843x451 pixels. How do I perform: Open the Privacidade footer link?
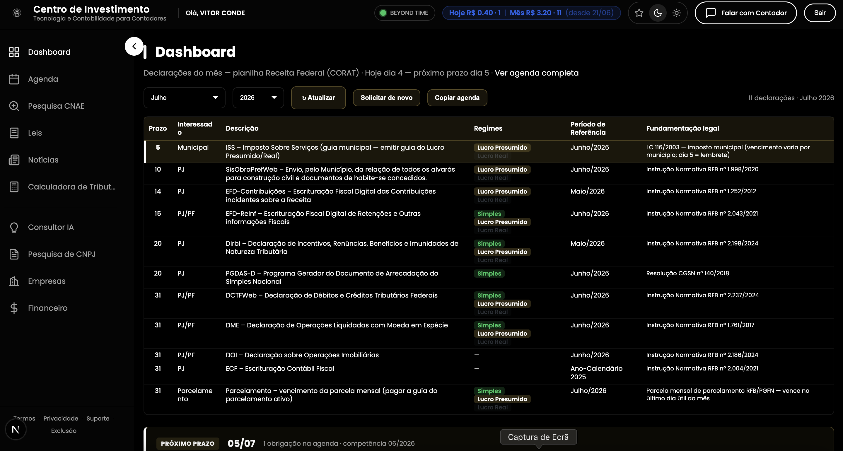(x=61, y=418)
